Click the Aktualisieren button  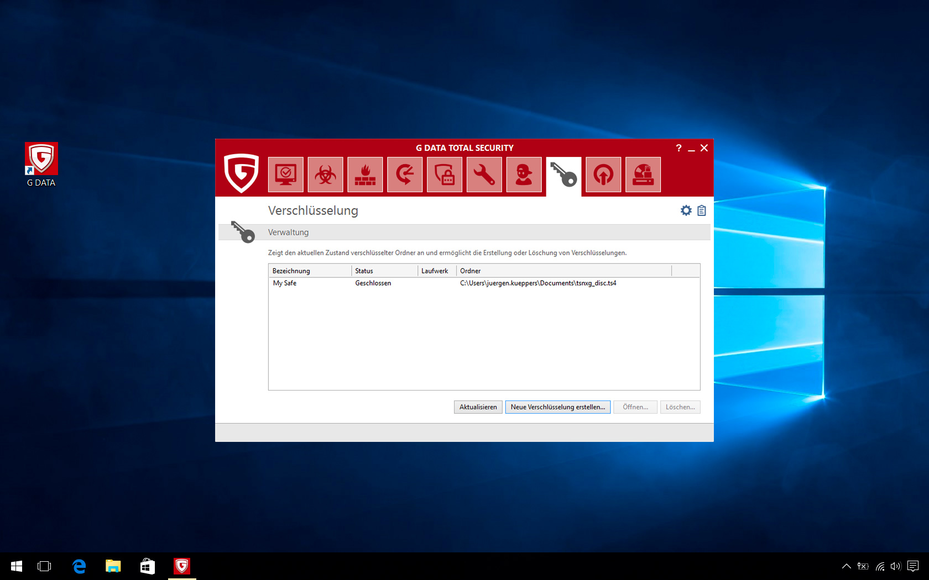click(478, 407)
